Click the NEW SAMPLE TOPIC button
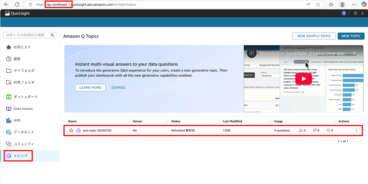 (x=314, y=36)
